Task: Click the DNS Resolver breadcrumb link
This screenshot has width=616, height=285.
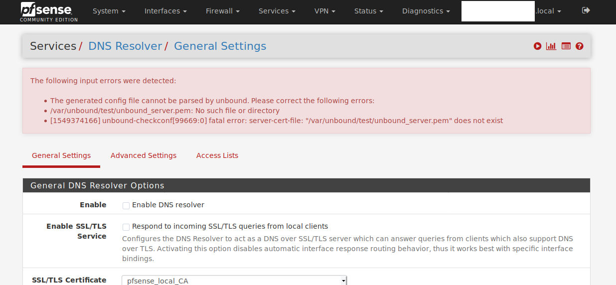Action: pos(125,46)
